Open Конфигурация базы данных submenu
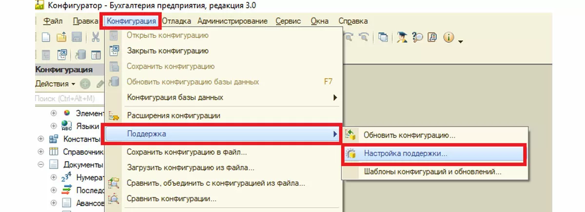 coord(223,97)
